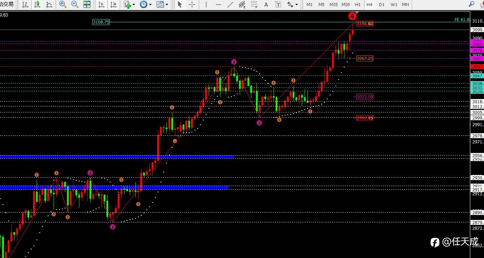Switch to M5 timeframe
This screenshot has height=258, width=484.
[321, 5]
